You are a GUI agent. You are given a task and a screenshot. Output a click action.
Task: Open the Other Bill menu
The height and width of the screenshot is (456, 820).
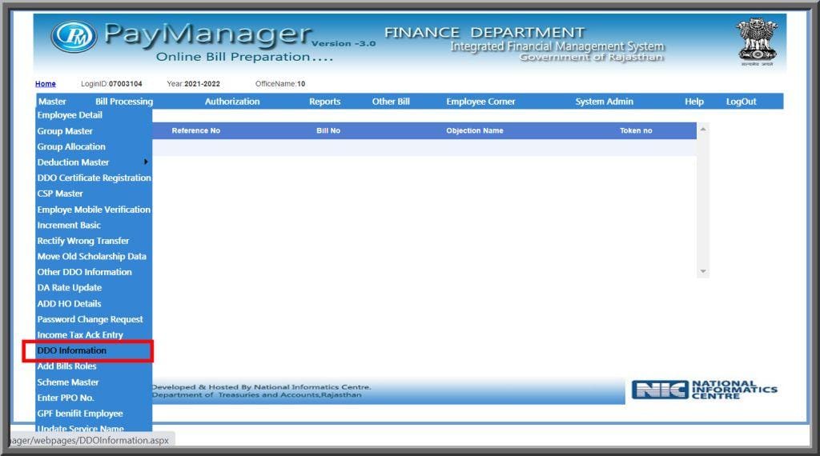[x=391, y=102]
